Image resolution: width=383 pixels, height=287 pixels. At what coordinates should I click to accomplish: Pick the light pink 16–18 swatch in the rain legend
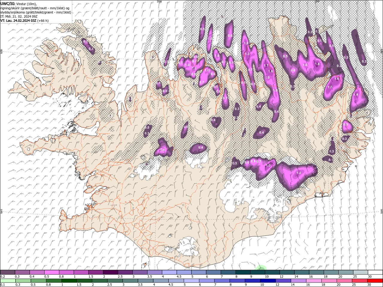pos(314,280)
